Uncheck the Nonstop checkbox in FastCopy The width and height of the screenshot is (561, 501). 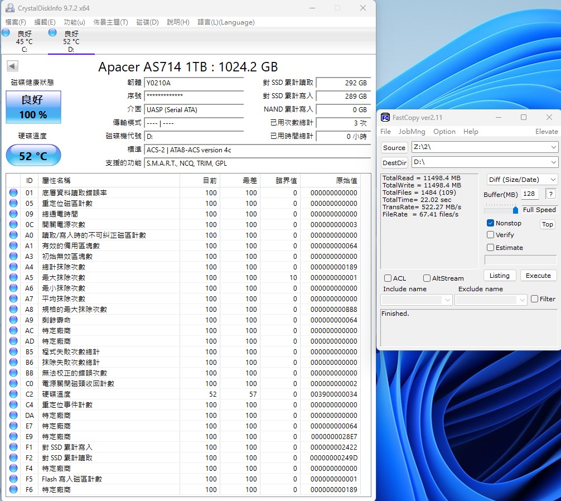[x=490, y=223]
